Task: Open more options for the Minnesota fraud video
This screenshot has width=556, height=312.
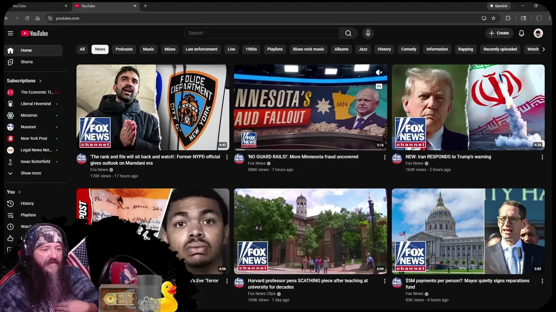Action: pyautogui.click(x=384, y=157)
